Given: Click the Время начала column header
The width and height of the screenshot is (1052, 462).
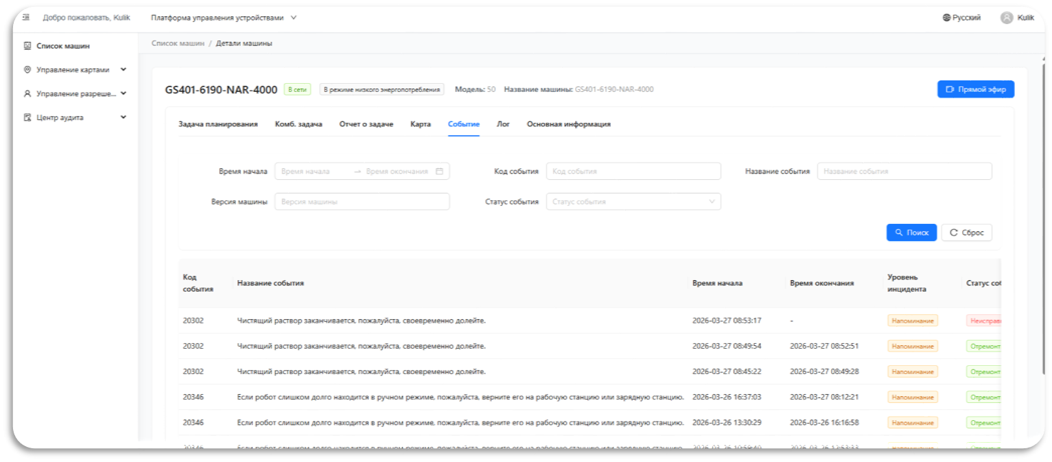Looking at the screenshot, I should (x=717, y=283).
